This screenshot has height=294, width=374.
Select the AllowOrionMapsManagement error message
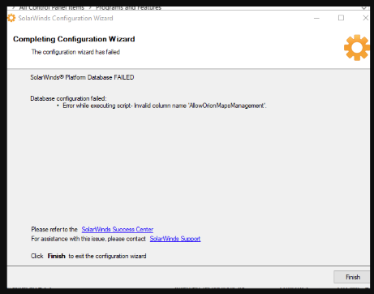pyautogui.click(x=165, y=106)
